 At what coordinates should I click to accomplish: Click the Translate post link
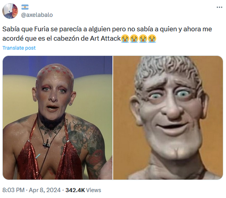19,48
